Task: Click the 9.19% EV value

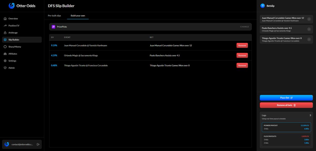Action: pos(54,46)
